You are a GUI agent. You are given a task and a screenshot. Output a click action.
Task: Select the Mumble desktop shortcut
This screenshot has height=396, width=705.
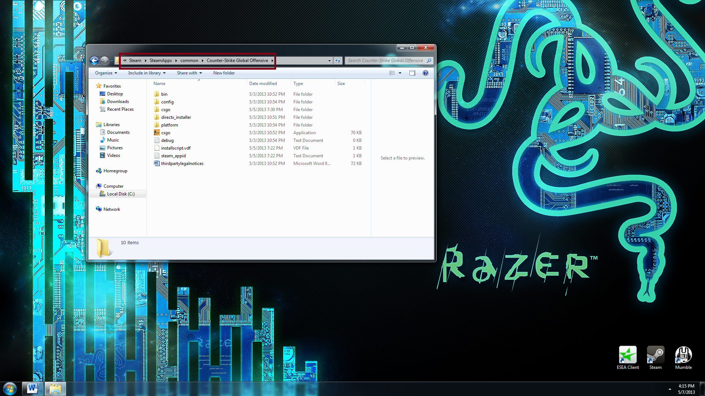[683, 358]
